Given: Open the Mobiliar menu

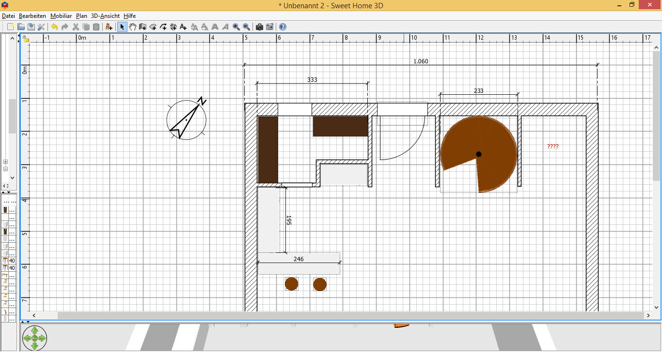Looking at the screenshot, I should 61,16.
